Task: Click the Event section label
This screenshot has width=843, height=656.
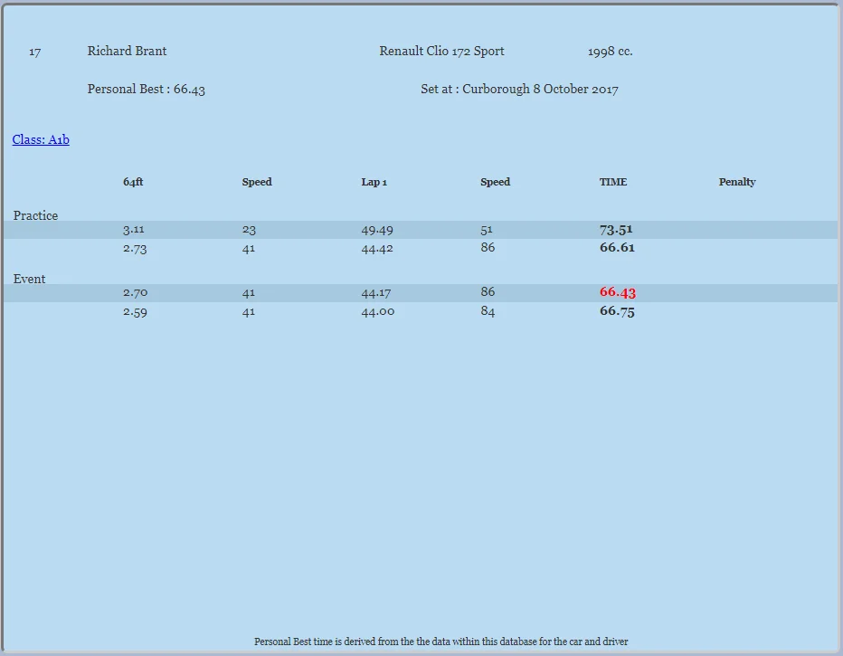Action: (29, 279)
